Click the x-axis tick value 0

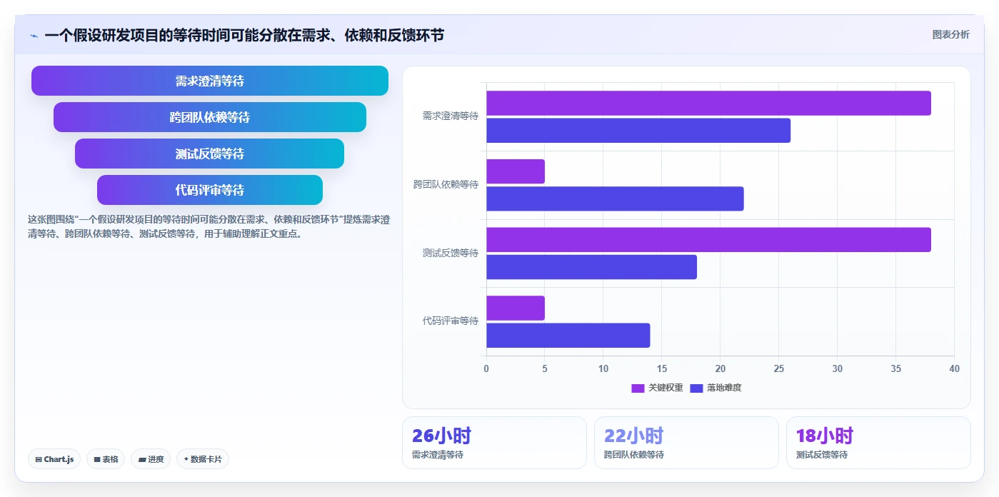click(486, 368)
